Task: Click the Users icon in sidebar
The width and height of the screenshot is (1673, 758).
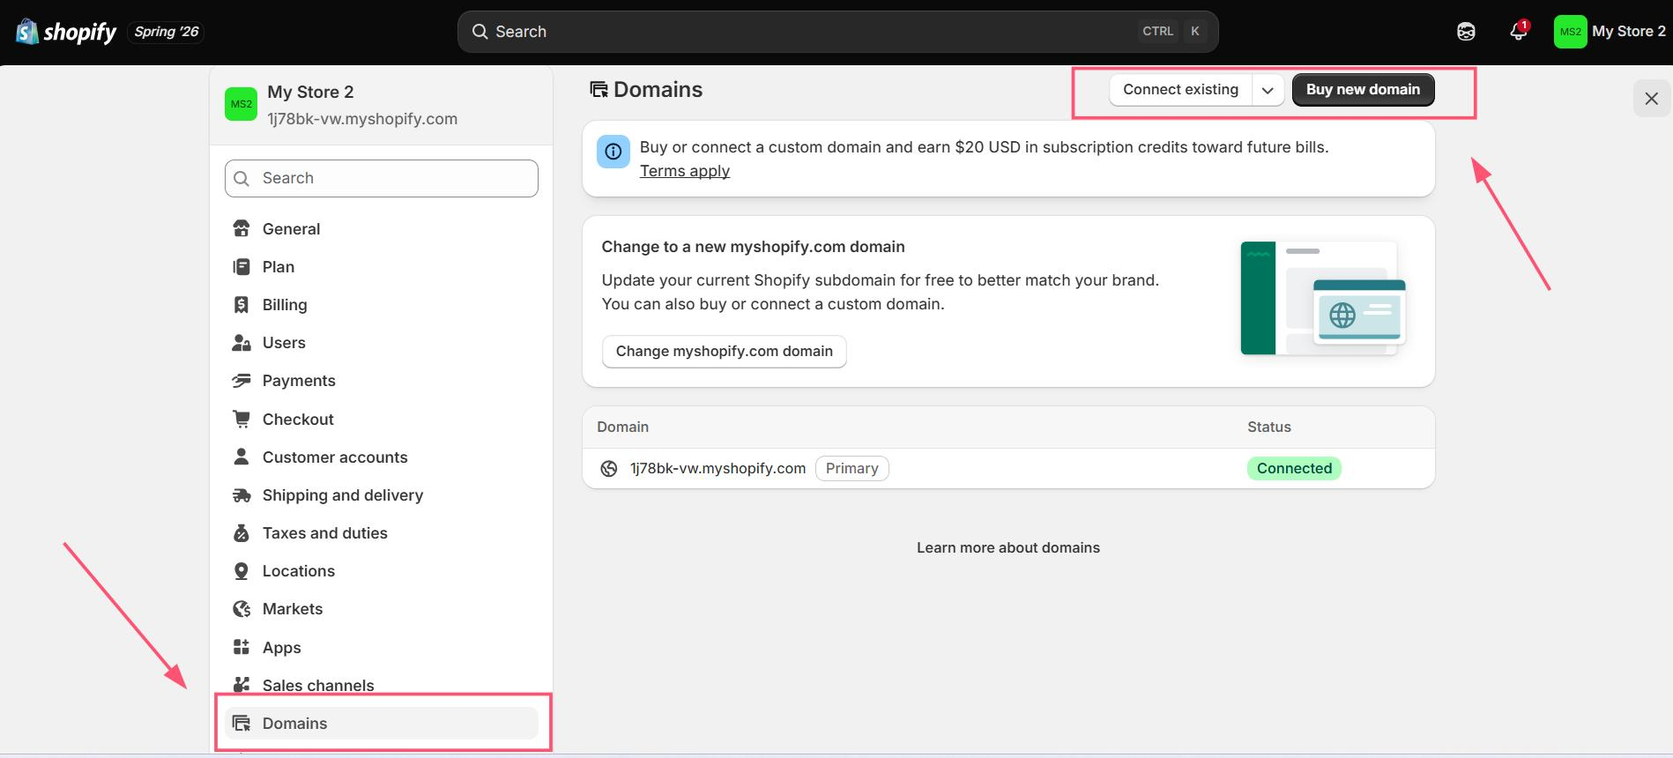Action: point(242,343)
